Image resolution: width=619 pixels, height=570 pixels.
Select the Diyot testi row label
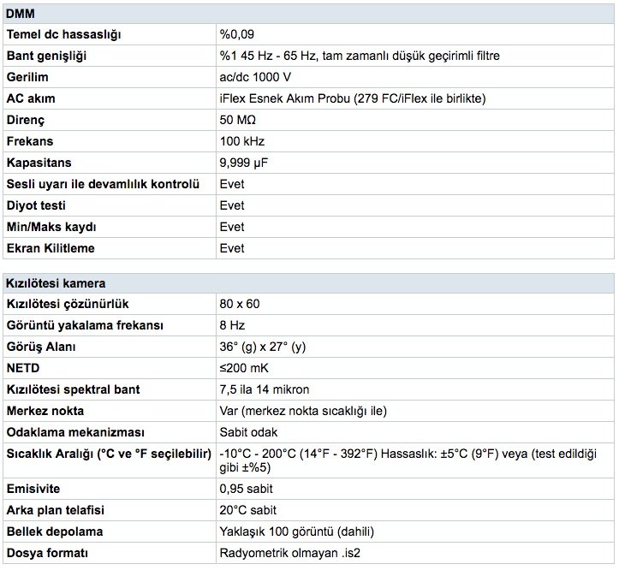(36, 205)
